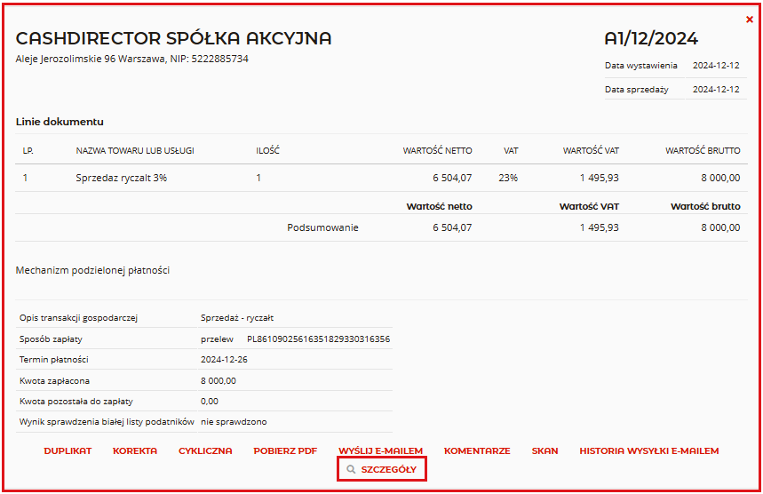
Task: Set up CYKLICZNA recurring invoice
Action: coord(205,450)
